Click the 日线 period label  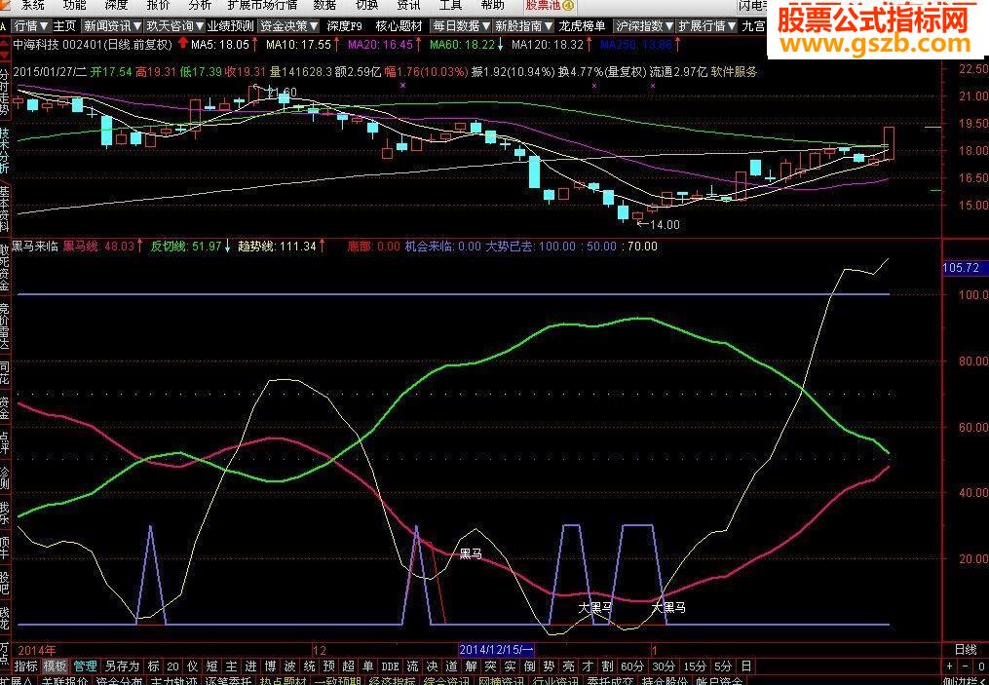[965, 649]
